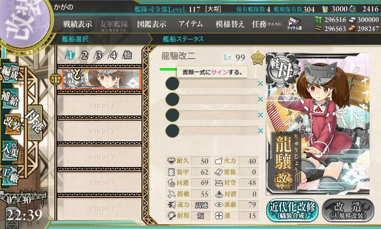Click the first empty equipment slot circle
The width and height of the screenshot is (381, 229).
(172, 83)
